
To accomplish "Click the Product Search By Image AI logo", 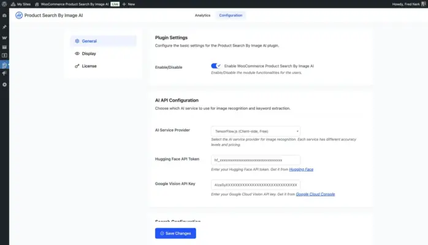I will tap(19, 15).
